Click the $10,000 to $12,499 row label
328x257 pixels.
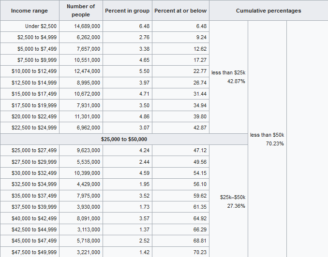34,71
